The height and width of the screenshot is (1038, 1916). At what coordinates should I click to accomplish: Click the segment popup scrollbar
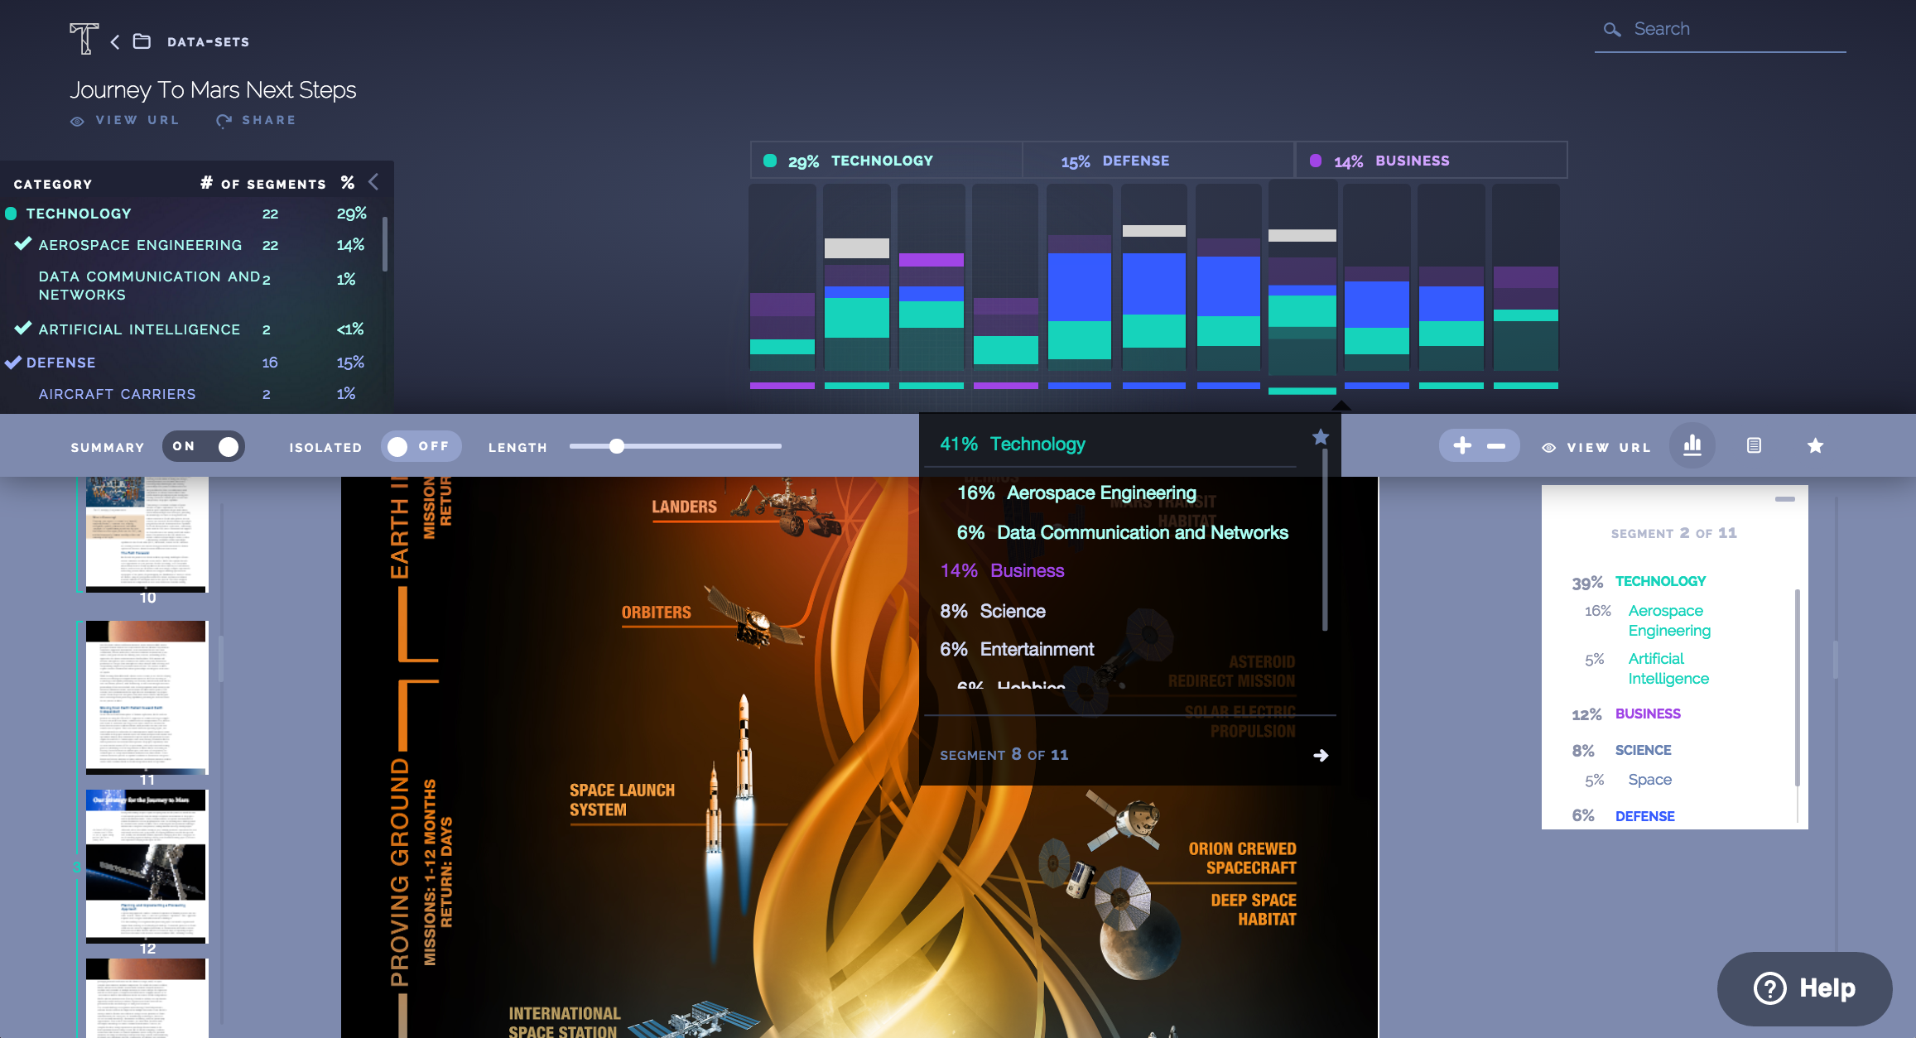tap(1325, 540)
